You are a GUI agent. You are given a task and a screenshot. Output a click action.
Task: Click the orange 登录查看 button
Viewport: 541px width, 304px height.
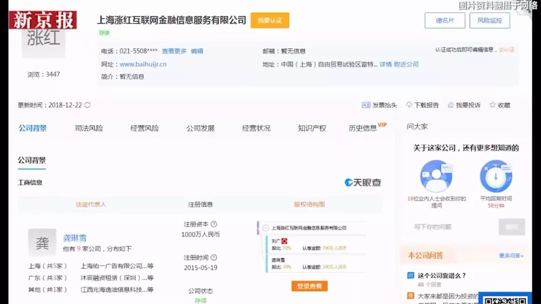(x=310, y=286)
